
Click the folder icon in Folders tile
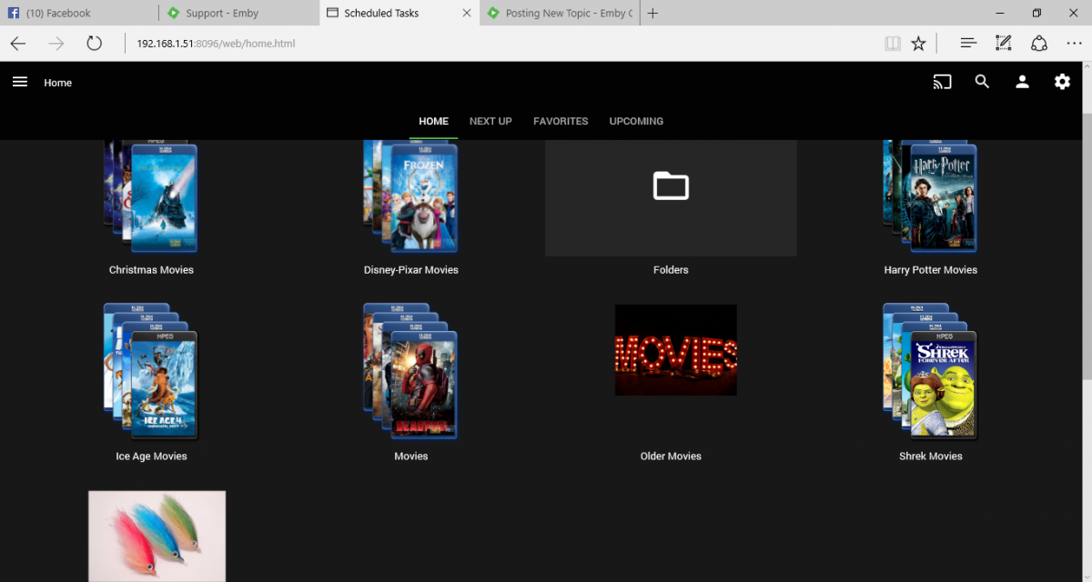point(671,186)
